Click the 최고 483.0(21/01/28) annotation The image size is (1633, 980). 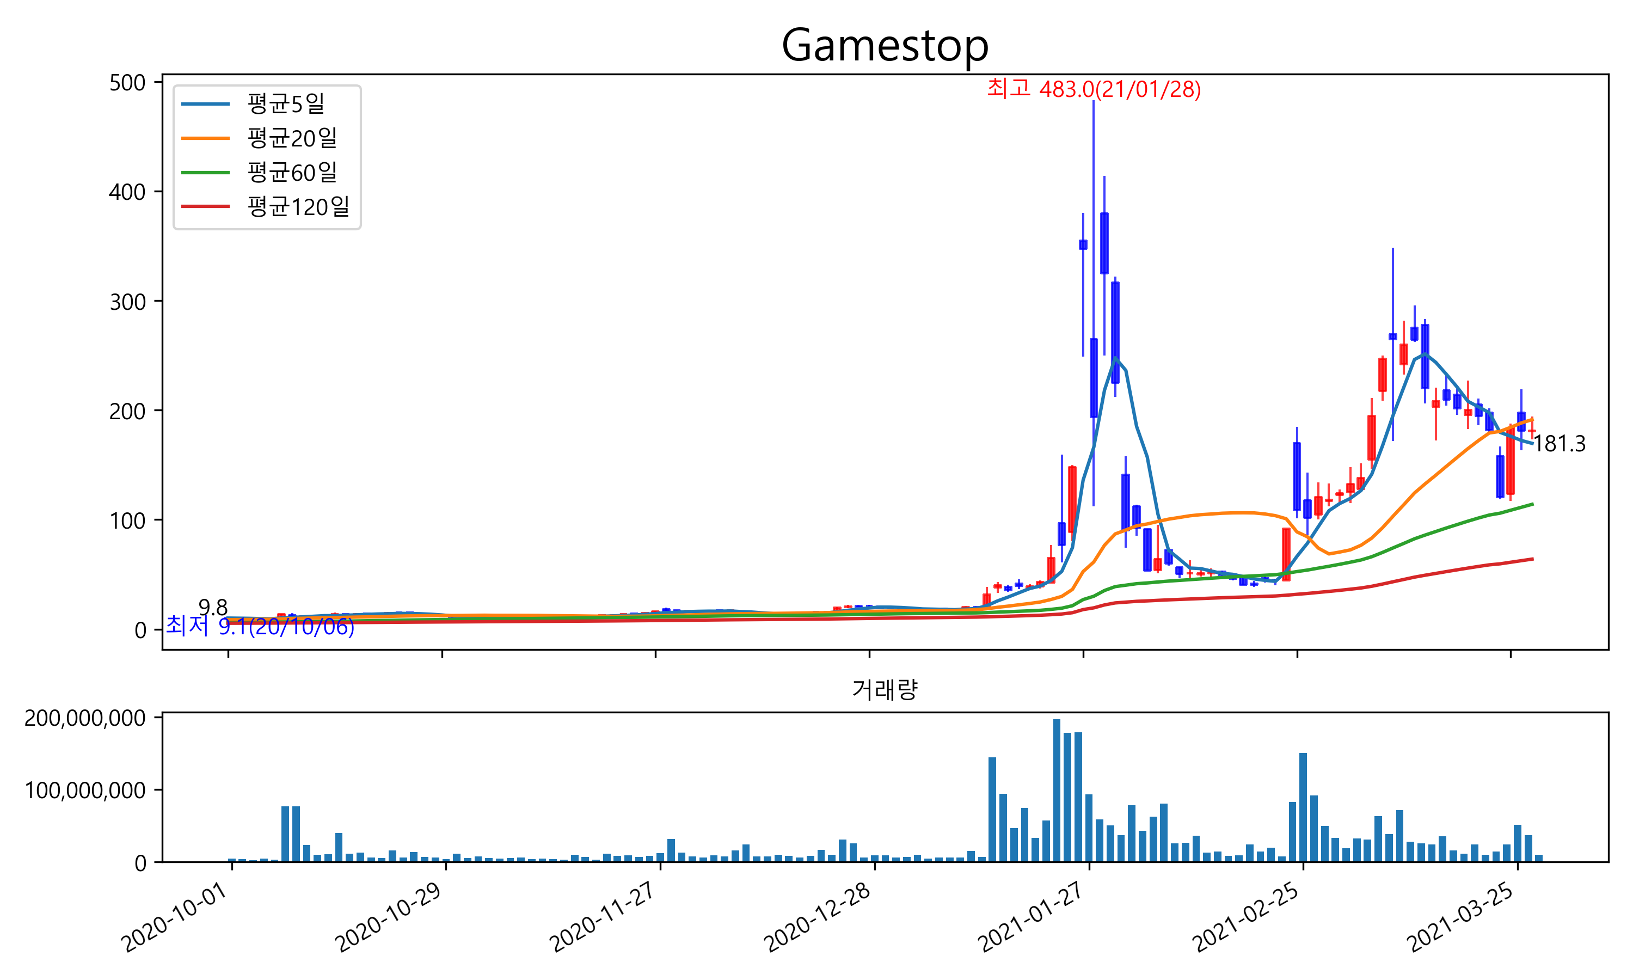tap(1094, 89)
